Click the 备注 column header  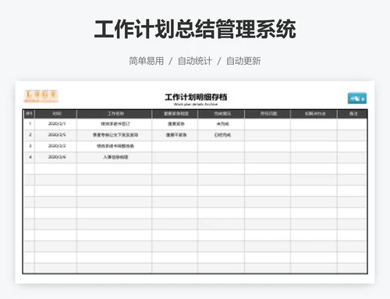click(353, 114)
